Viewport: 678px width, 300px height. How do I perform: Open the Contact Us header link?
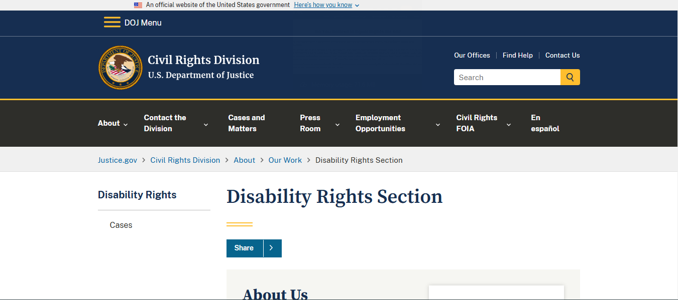(x=562, y=55)
